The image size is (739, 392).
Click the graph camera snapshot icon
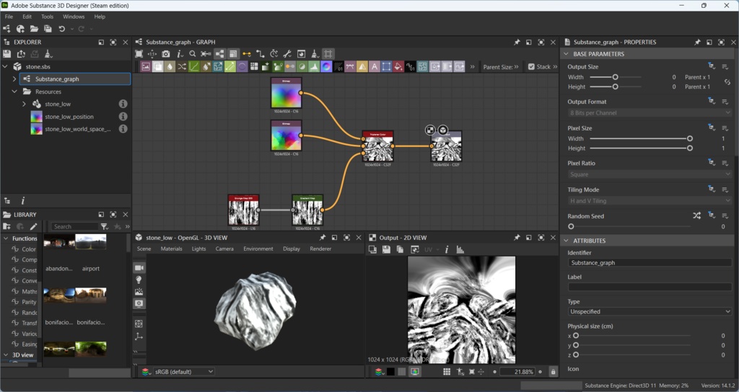166,54
